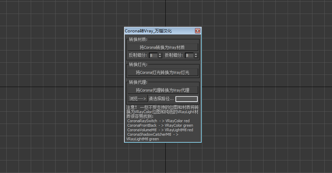
Task: Click the empty path field beside 请选择路径
Action: pos(187,99)
